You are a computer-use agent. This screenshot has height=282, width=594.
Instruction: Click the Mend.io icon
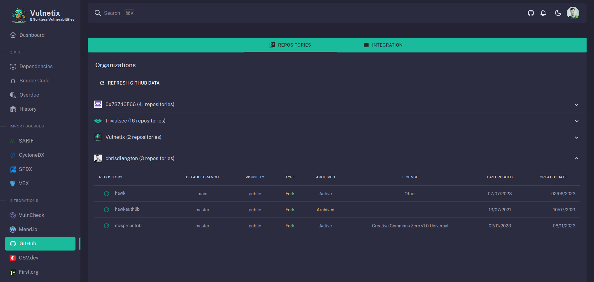coord(13,230)
